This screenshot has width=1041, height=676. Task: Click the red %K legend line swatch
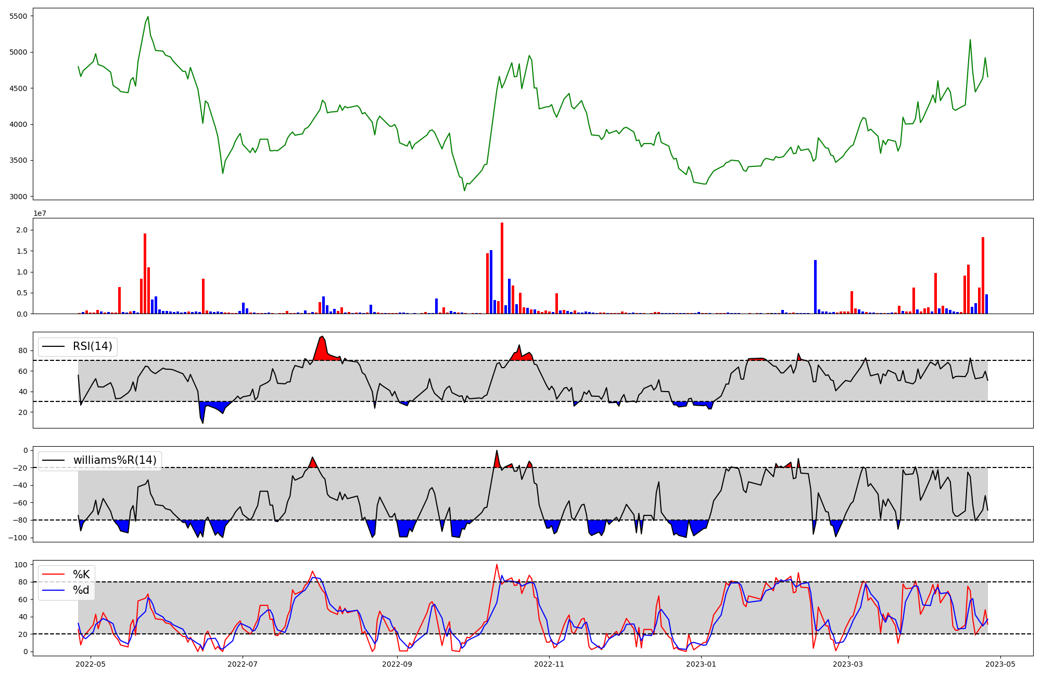[x=54, y=575]
